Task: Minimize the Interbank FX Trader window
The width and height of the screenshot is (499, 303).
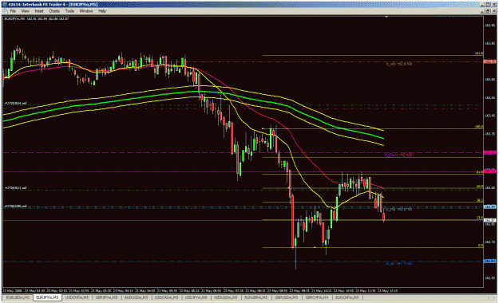Action: click(482, 5)
